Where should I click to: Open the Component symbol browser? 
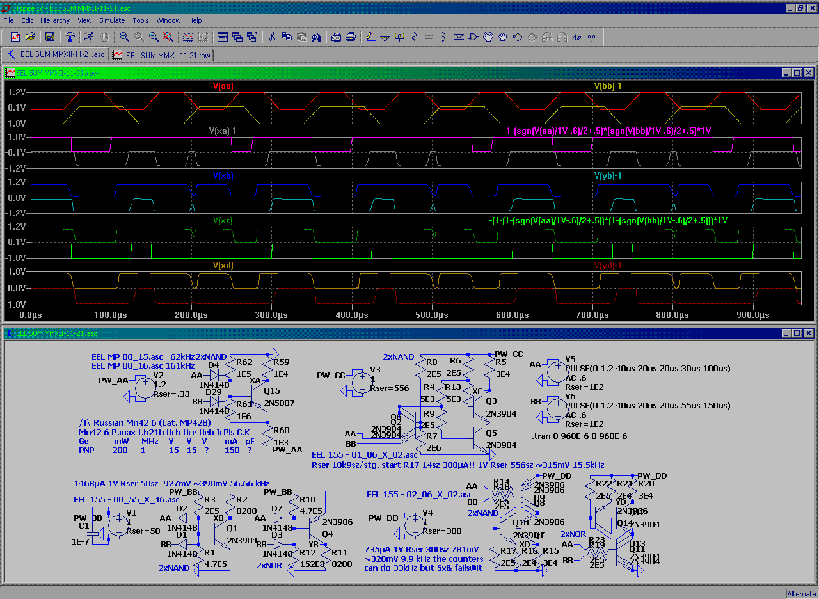[473, 36]
